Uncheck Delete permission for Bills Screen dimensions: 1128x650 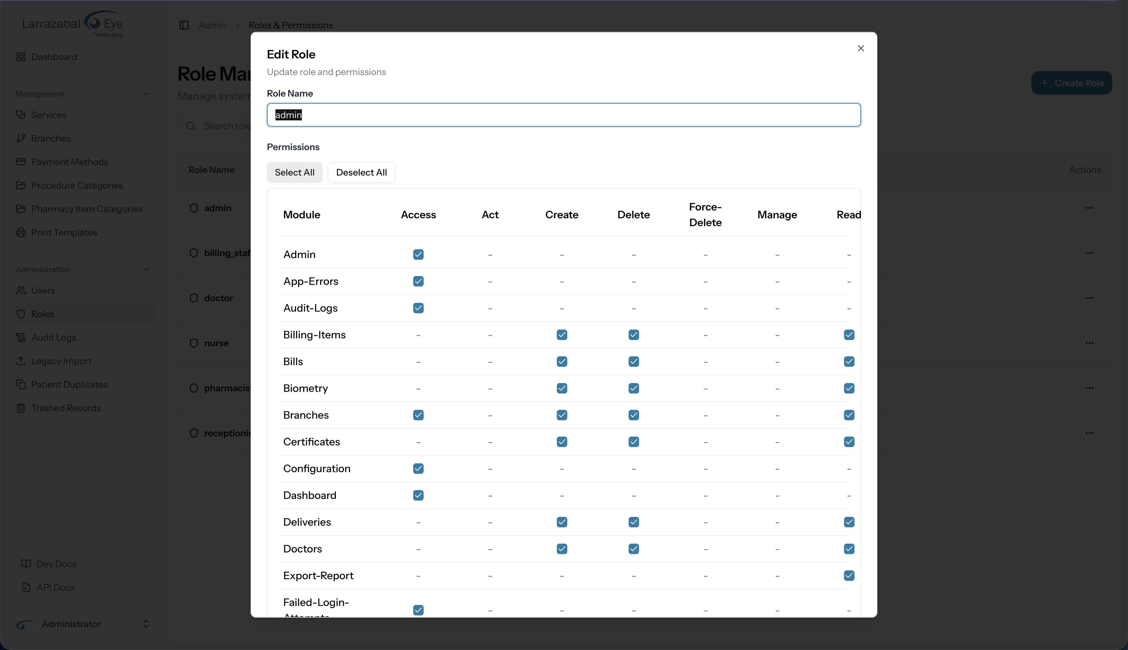[x=634, y=362]
